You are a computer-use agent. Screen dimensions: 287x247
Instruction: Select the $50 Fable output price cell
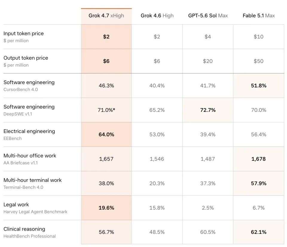tap(259, 61)
